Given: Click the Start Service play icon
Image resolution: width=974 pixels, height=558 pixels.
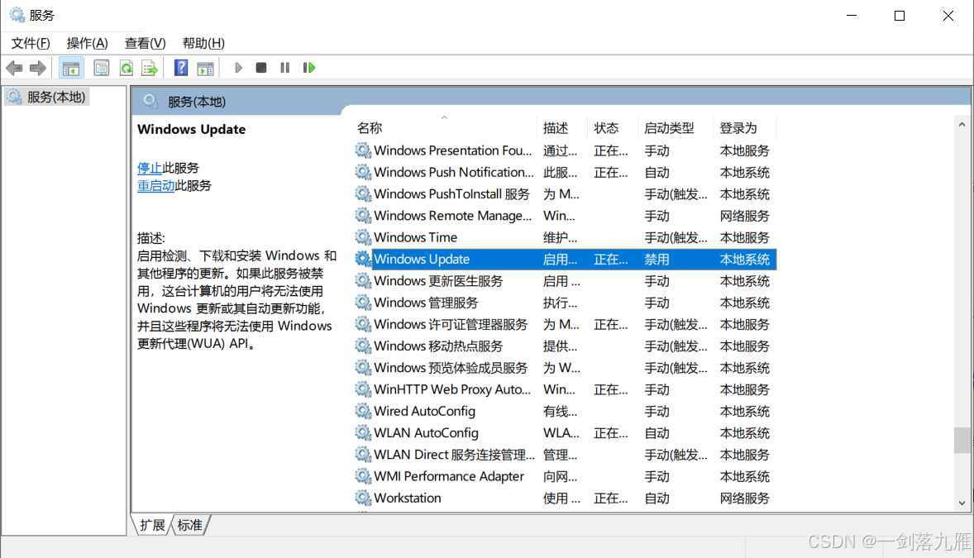Looking at the screenshot, I should [238, 68].
